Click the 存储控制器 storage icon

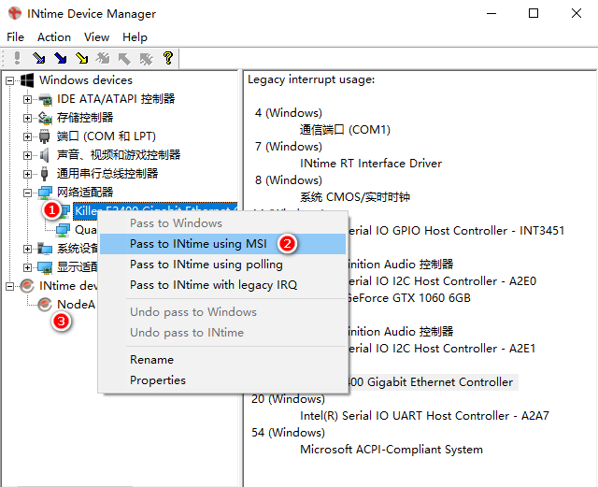pyautogui.click(x=46, y=118)
